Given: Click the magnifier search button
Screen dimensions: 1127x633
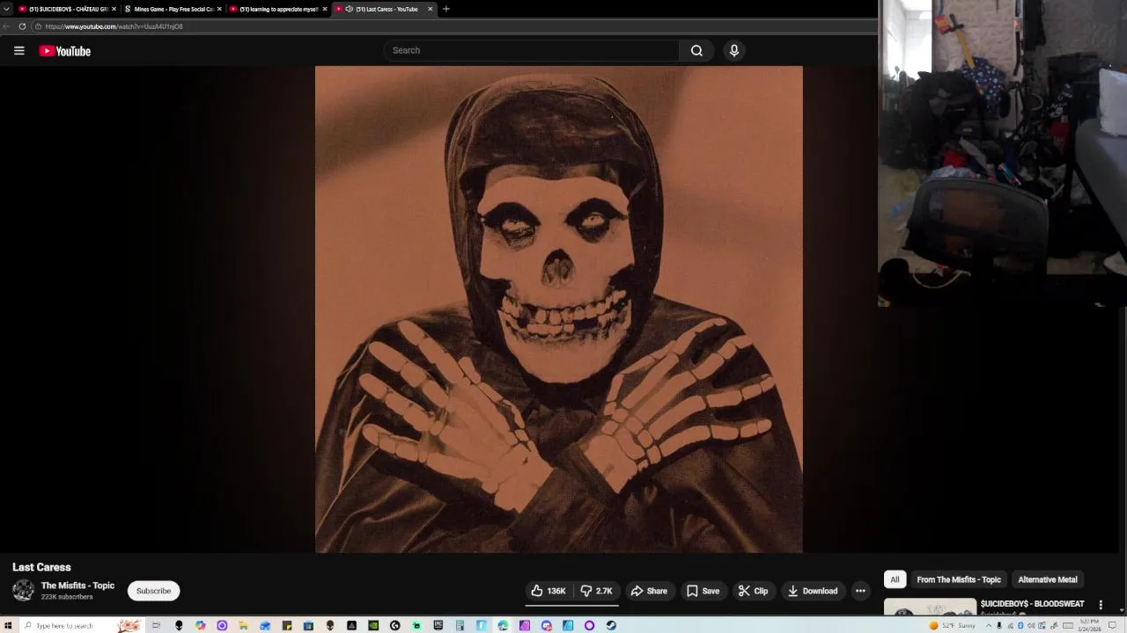Looking at the screenshot, I should tap(696, 50).
